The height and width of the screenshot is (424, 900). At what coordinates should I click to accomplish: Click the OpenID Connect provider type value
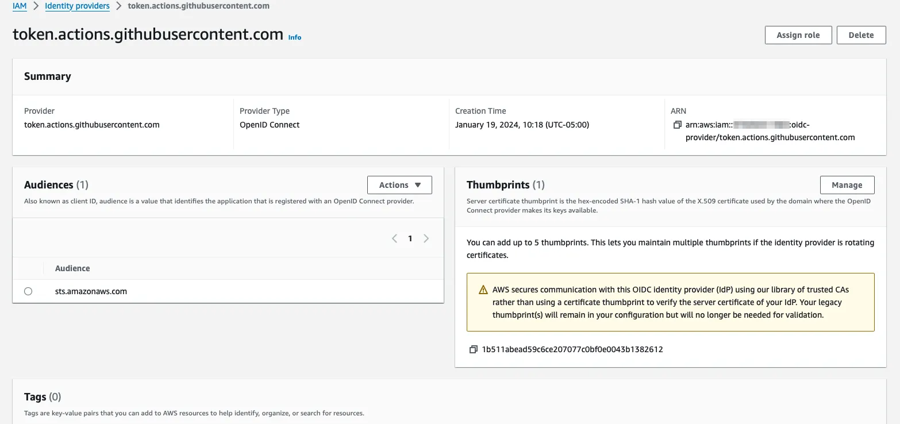click(x=270, y=125)
